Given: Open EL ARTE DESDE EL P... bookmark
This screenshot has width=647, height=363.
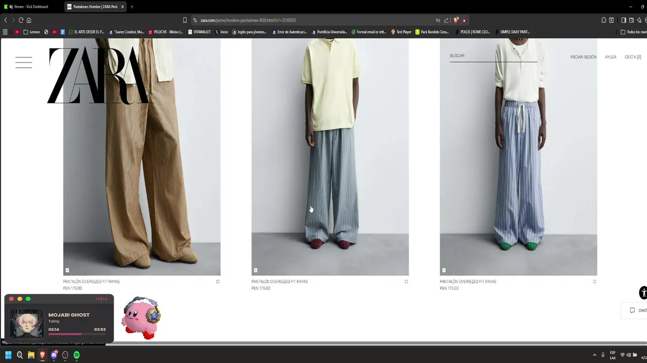Looking at the screenshot, I should (x=86, y=32).
